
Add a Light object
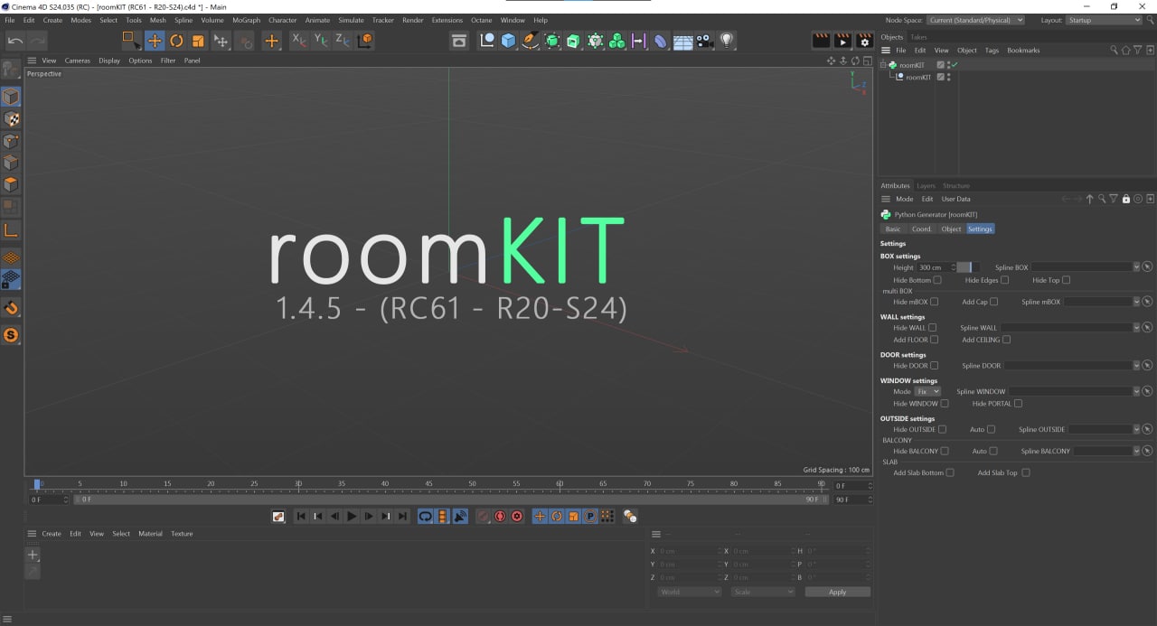pyautogui.click(x=727, y=41)
